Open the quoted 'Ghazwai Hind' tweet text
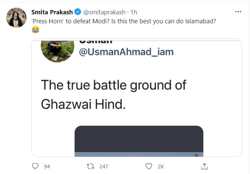Image resolution: width=250 pixels, height=174 pixels. click(x=113, y=94)
